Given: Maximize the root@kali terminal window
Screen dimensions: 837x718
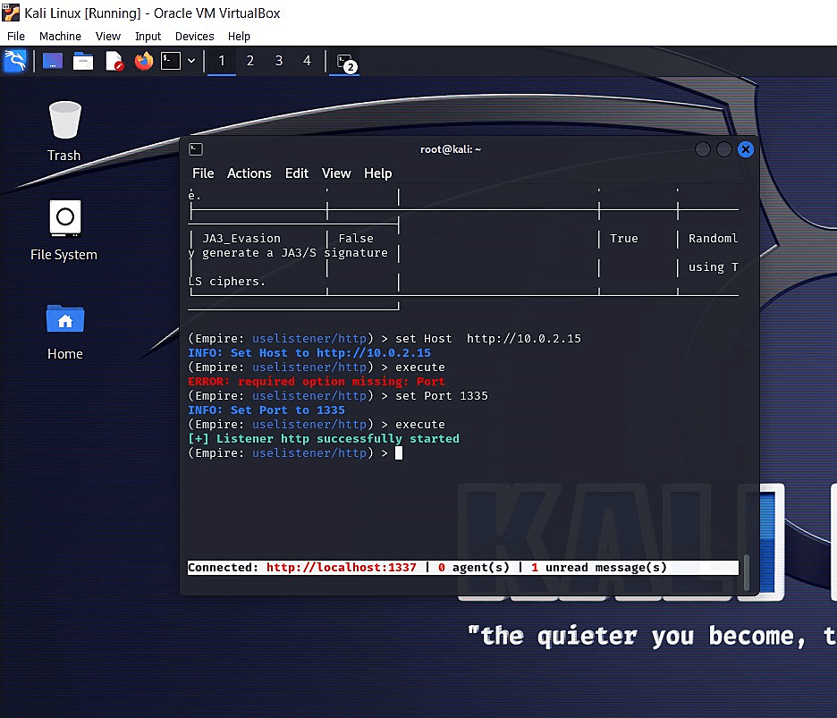Looking at the screenshot, I should (x=723, y=149).
